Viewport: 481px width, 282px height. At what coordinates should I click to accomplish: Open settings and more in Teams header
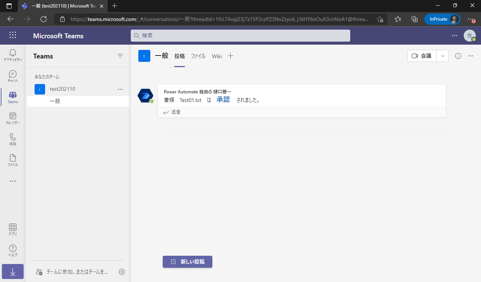click(455, 36)
